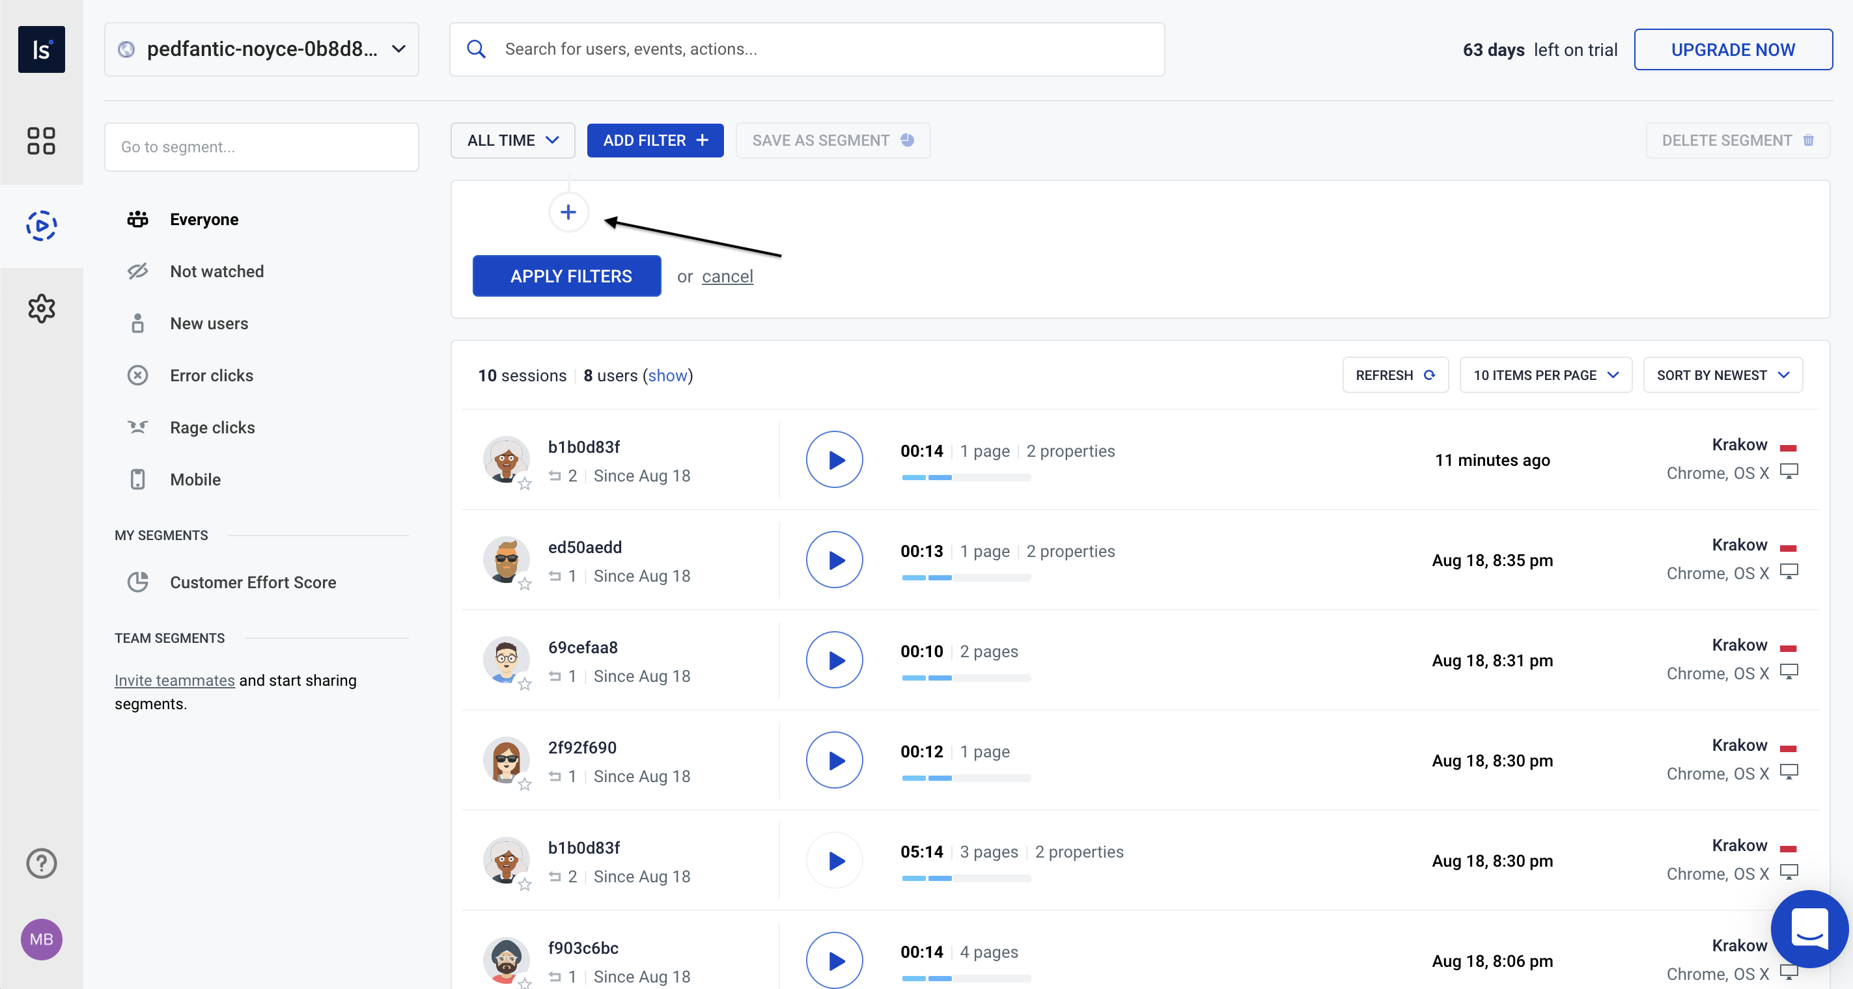Open the Invite teammates link
This screenshot has height=989, width=1853.
pyautogui.click(x=173, y=680)
